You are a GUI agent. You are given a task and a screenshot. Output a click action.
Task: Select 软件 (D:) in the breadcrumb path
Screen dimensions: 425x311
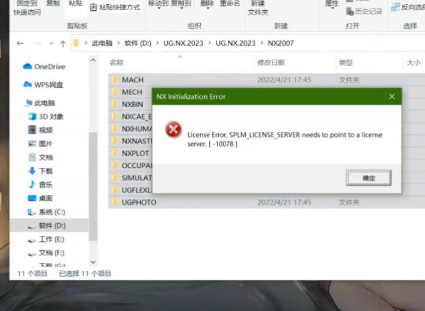[x=138, y=43]
